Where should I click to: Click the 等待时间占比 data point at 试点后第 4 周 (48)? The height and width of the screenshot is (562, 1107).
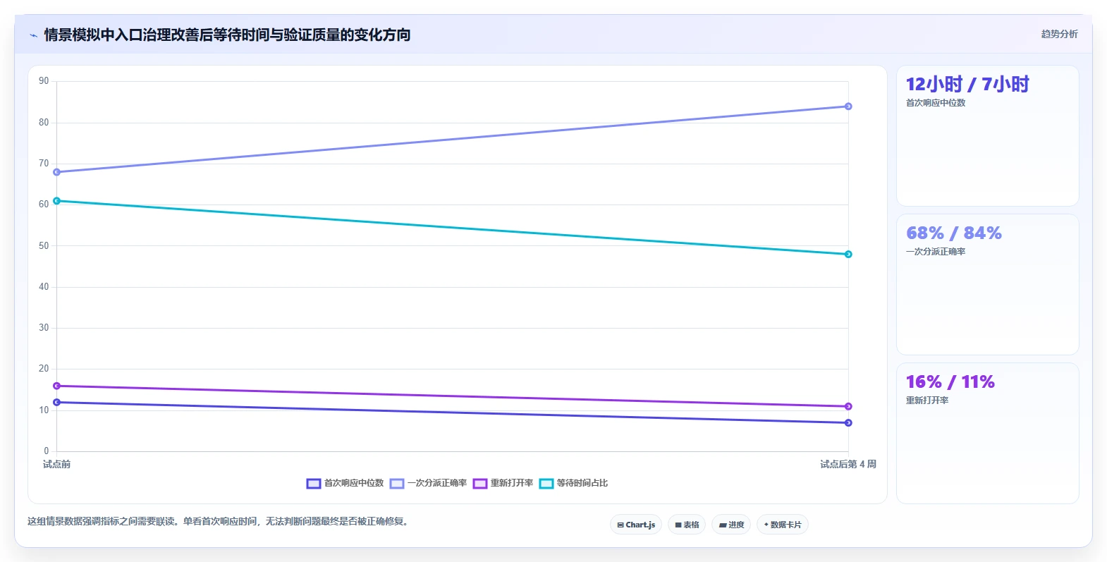point(848,254)
